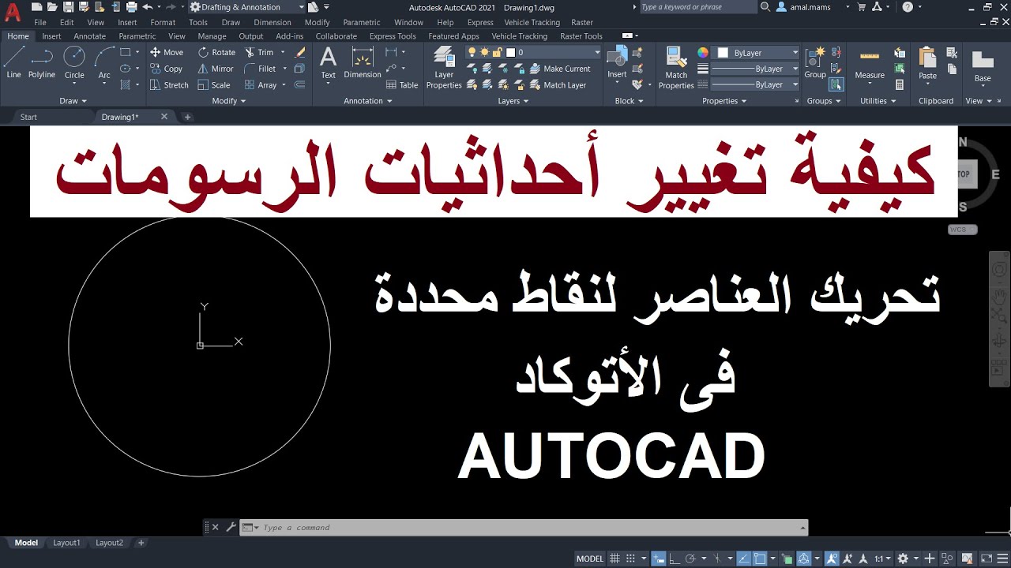Click the keyword search field

(x=698, y=7)
